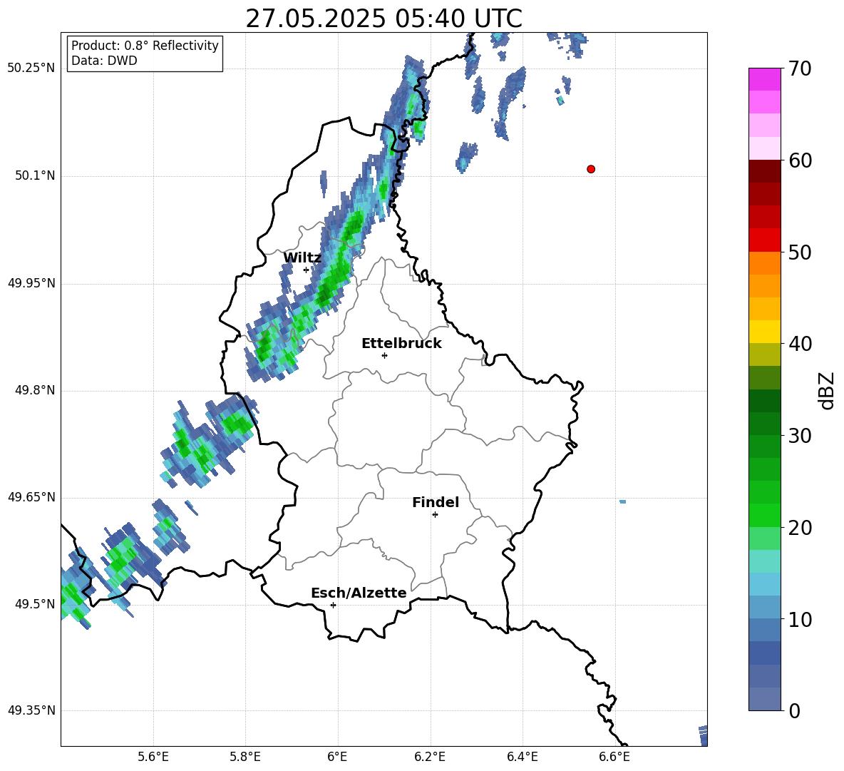Click the bright green swatch just above 20 dBZ

pos(764,515)
